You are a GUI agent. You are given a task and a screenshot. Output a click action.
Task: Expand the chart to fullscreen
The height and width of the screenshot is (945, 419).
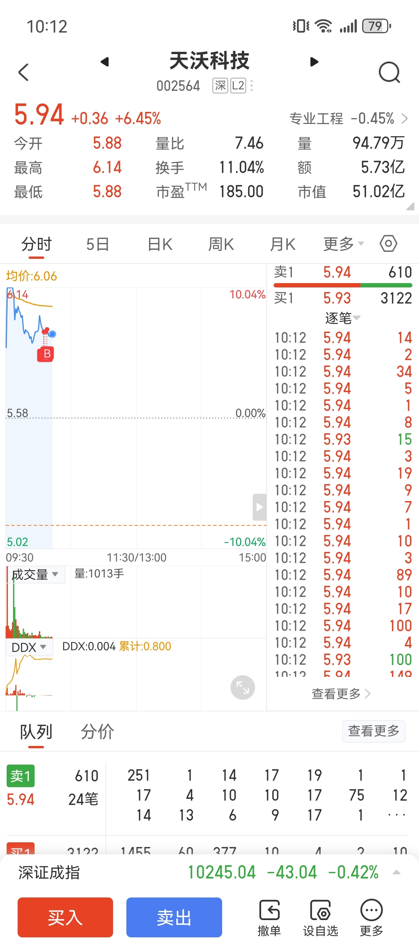pos(242,687)
